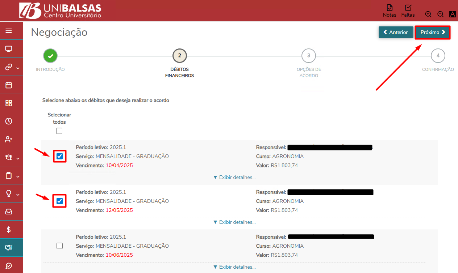Open the calendar icon in sidebar
The height and width of the screenshot is (273, 458).
9,85
